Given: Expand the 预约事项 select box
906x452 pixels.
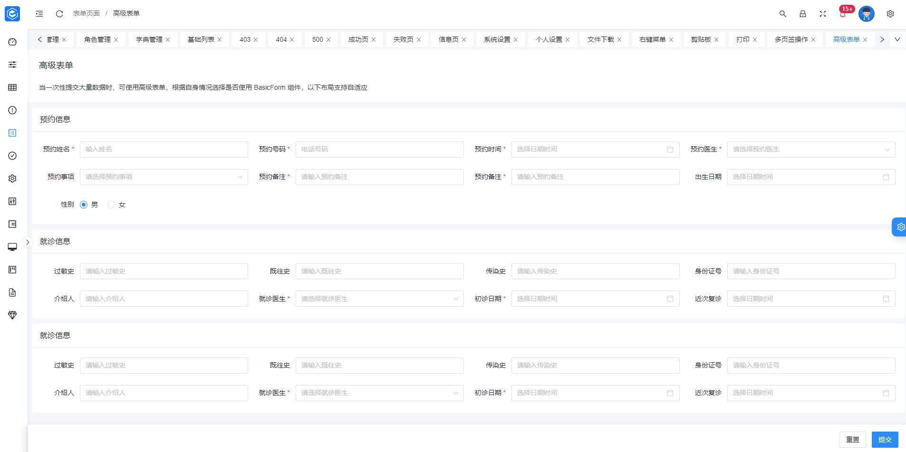Looking at the screenshot, I should pos(164,177).
